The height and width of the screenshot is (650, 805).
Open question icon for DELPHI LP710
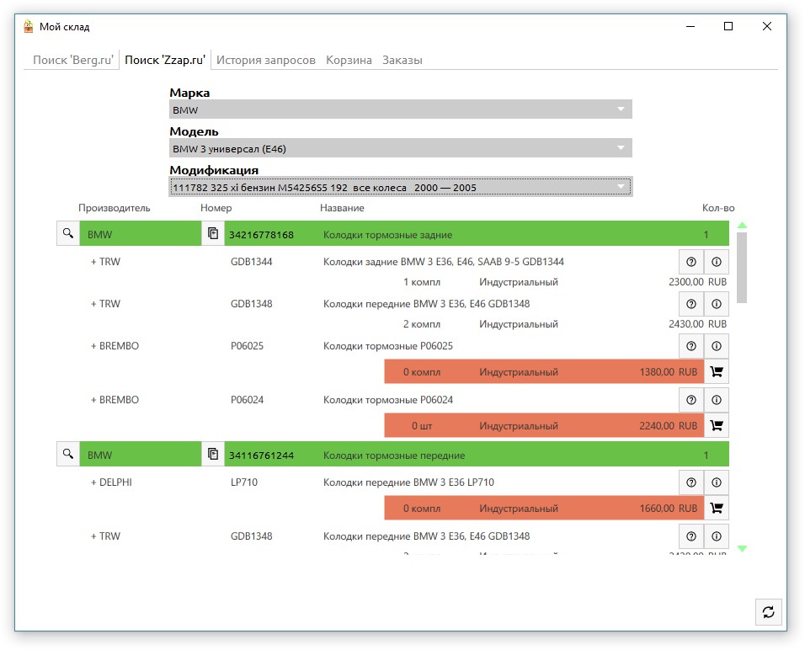[x=691, y=482]
